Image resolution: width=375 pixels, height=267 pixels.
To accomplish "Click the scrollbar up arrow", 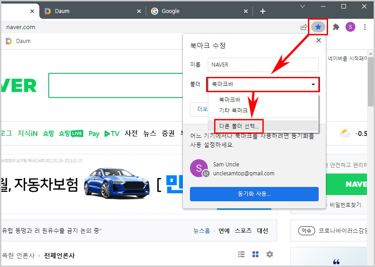I will (x=371, y=54).
